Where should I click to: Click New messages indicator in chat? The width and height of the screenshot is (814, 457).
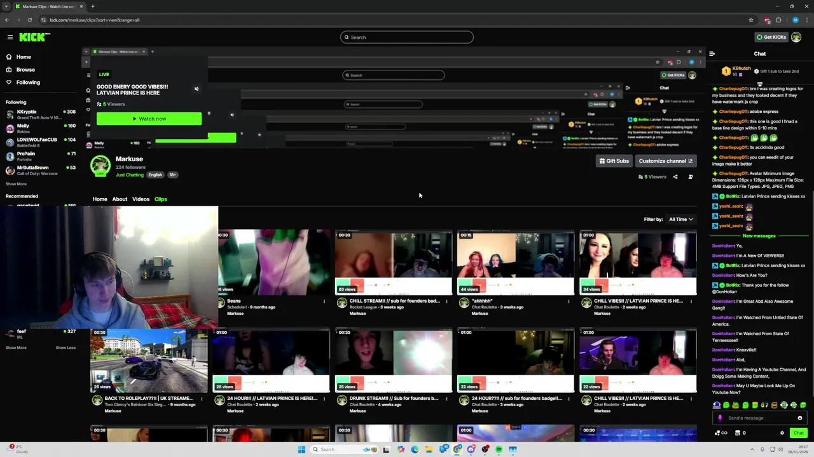point(759,236)
